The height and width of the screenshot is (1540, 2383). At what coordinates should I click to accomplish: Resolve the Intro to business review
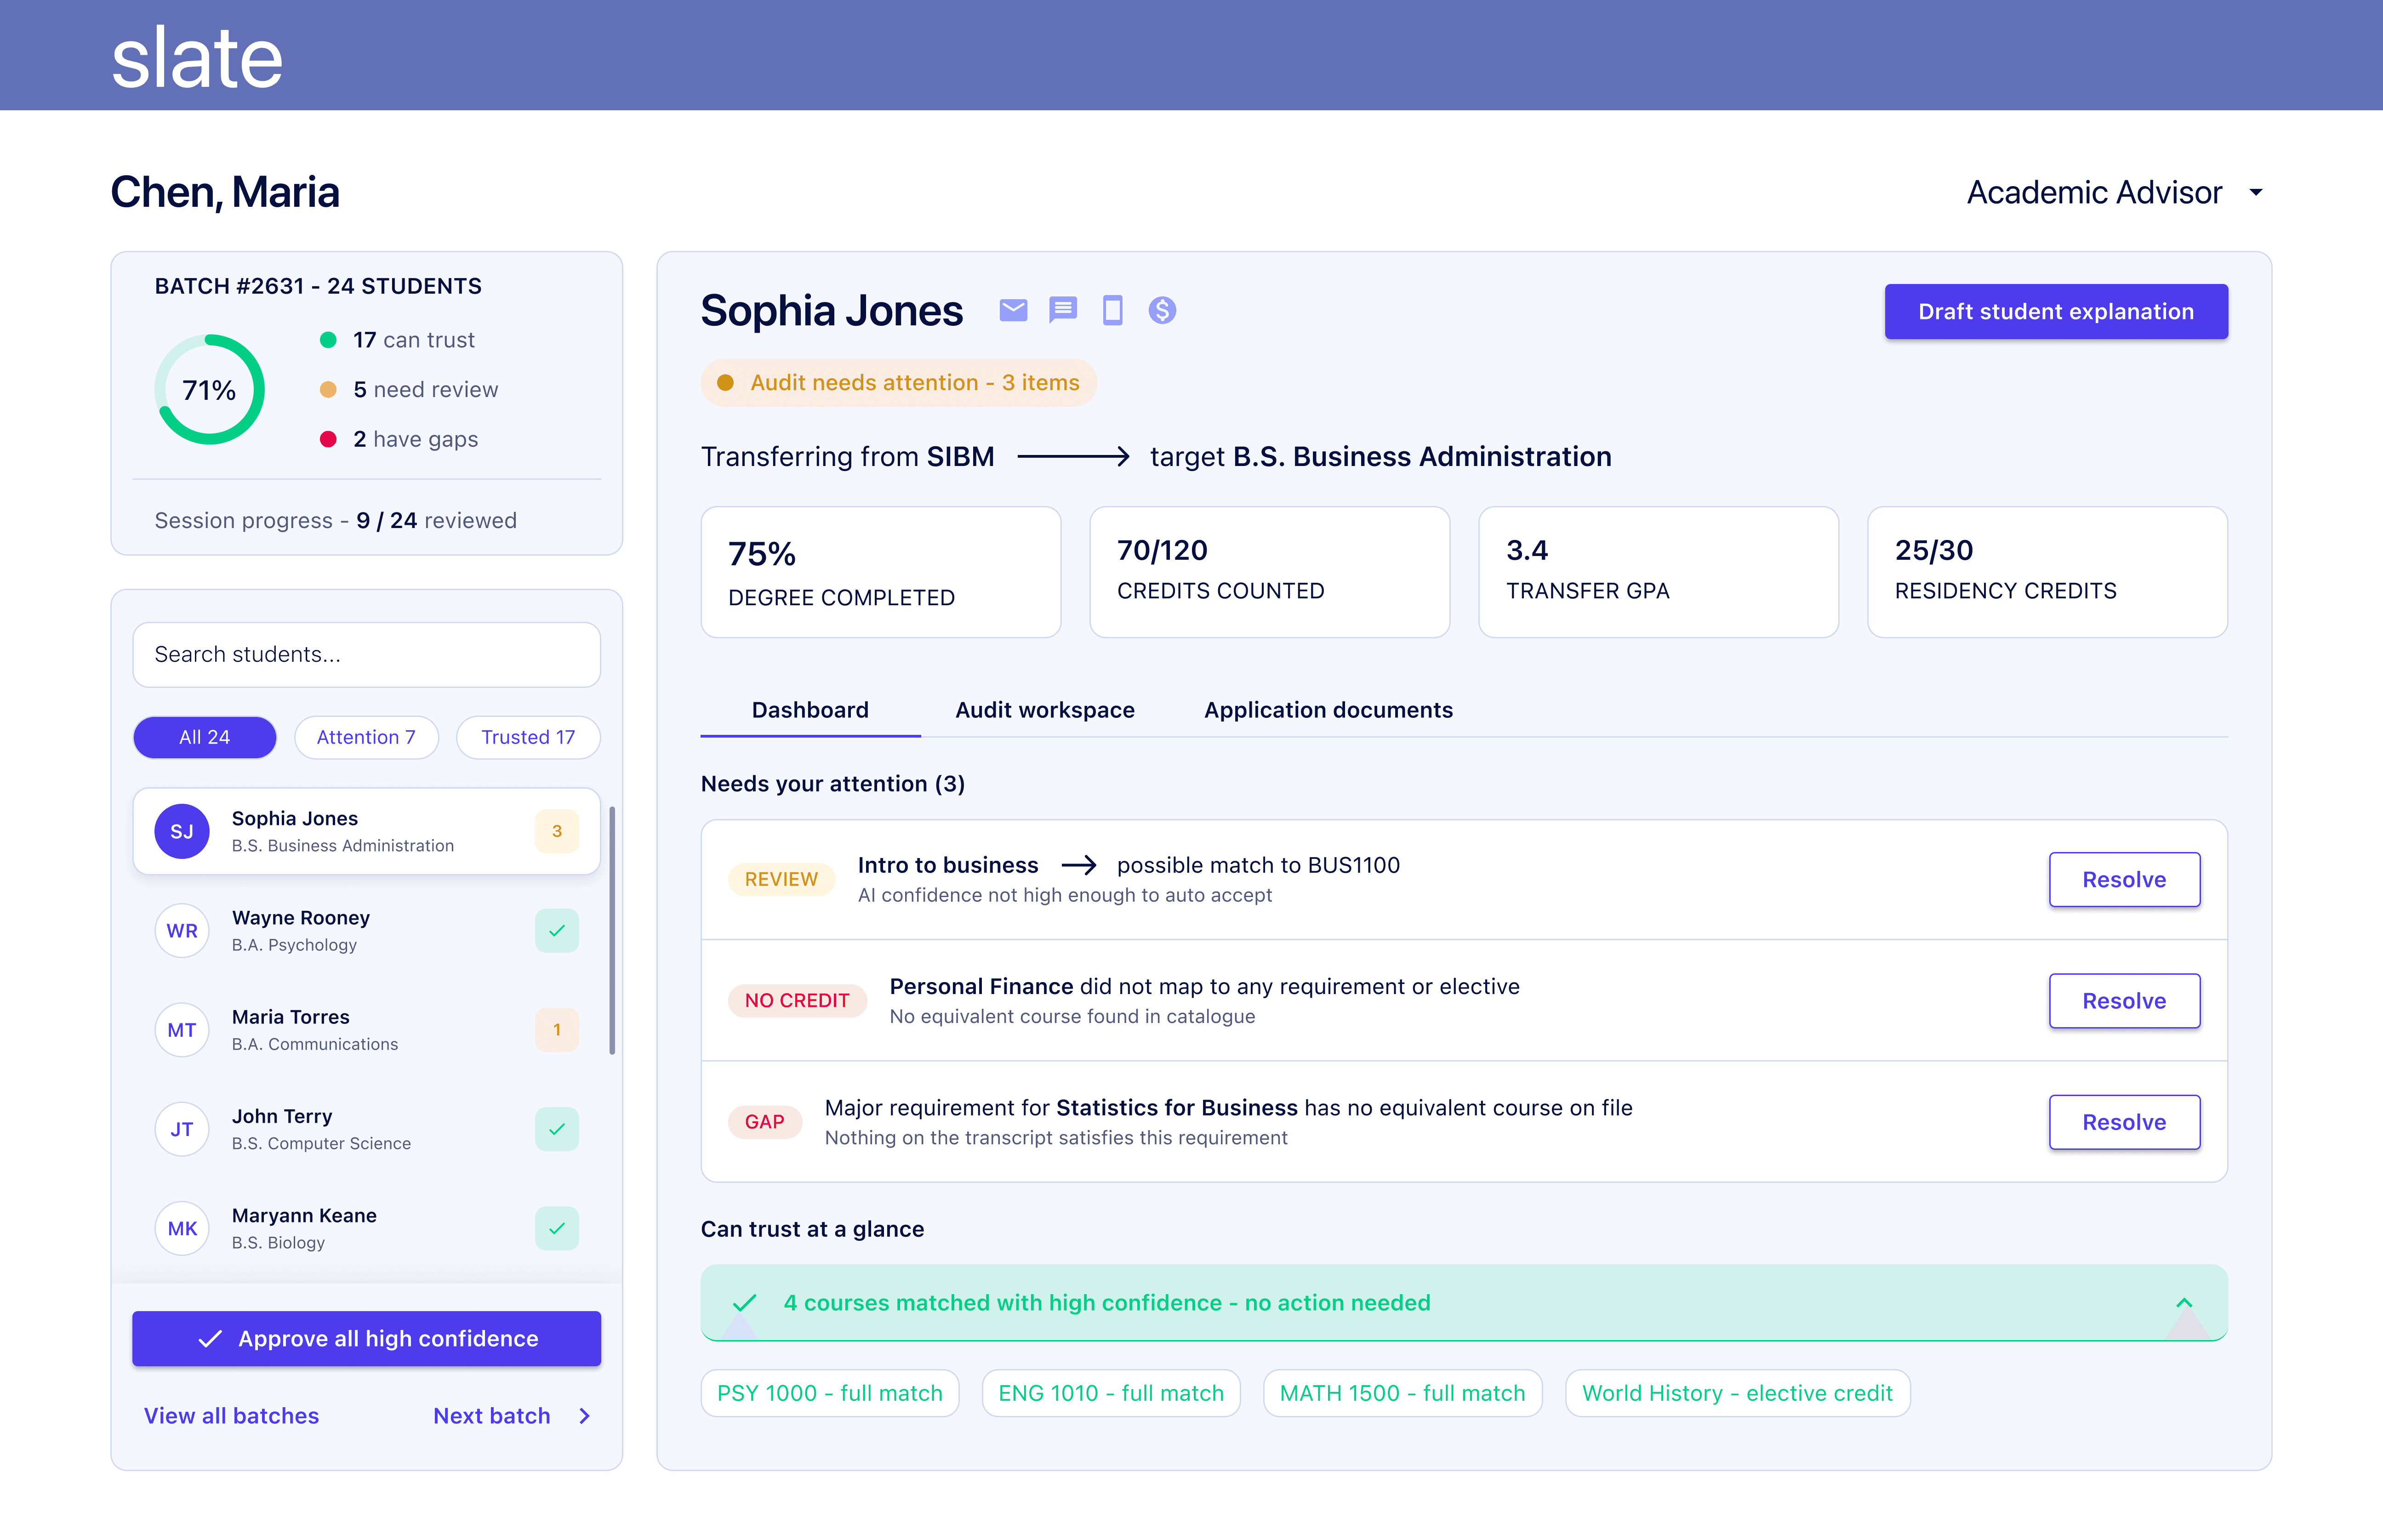pyautogui.click(x=2124, y=879)
